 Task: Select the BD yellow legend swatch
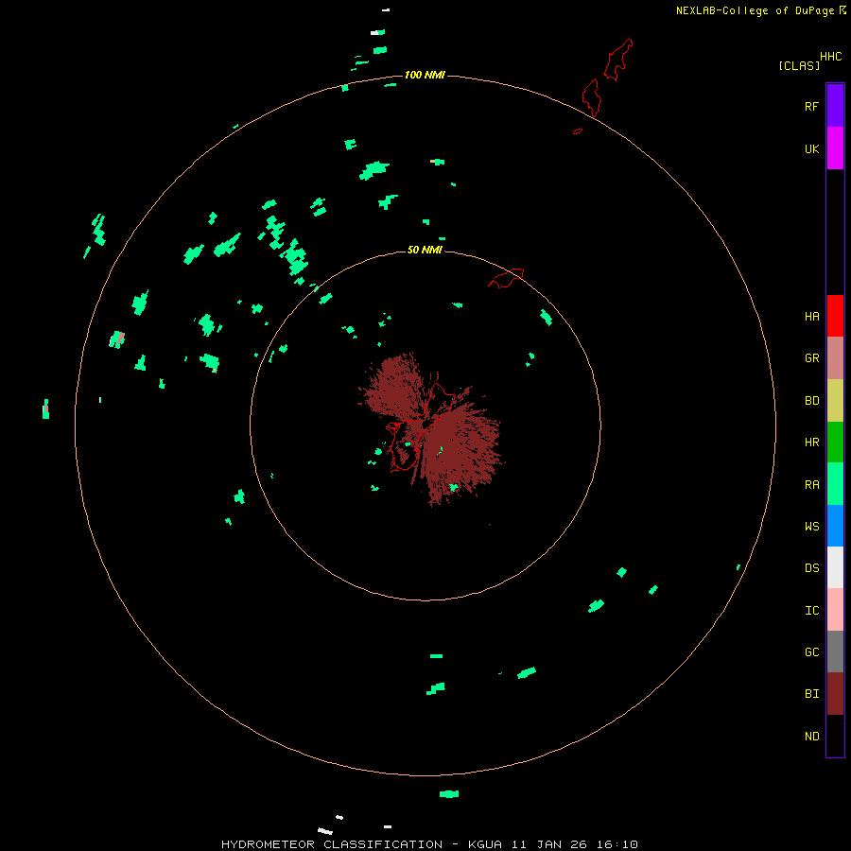pyautogui.click(x=835, y=401)
